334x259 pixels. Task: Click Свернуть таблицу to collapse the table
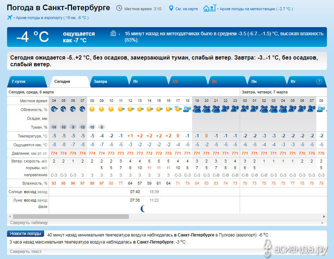point(29,223)
